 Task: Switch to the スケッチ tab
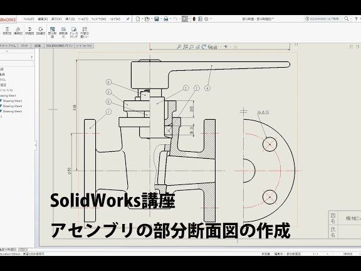[x=24, y=46]
